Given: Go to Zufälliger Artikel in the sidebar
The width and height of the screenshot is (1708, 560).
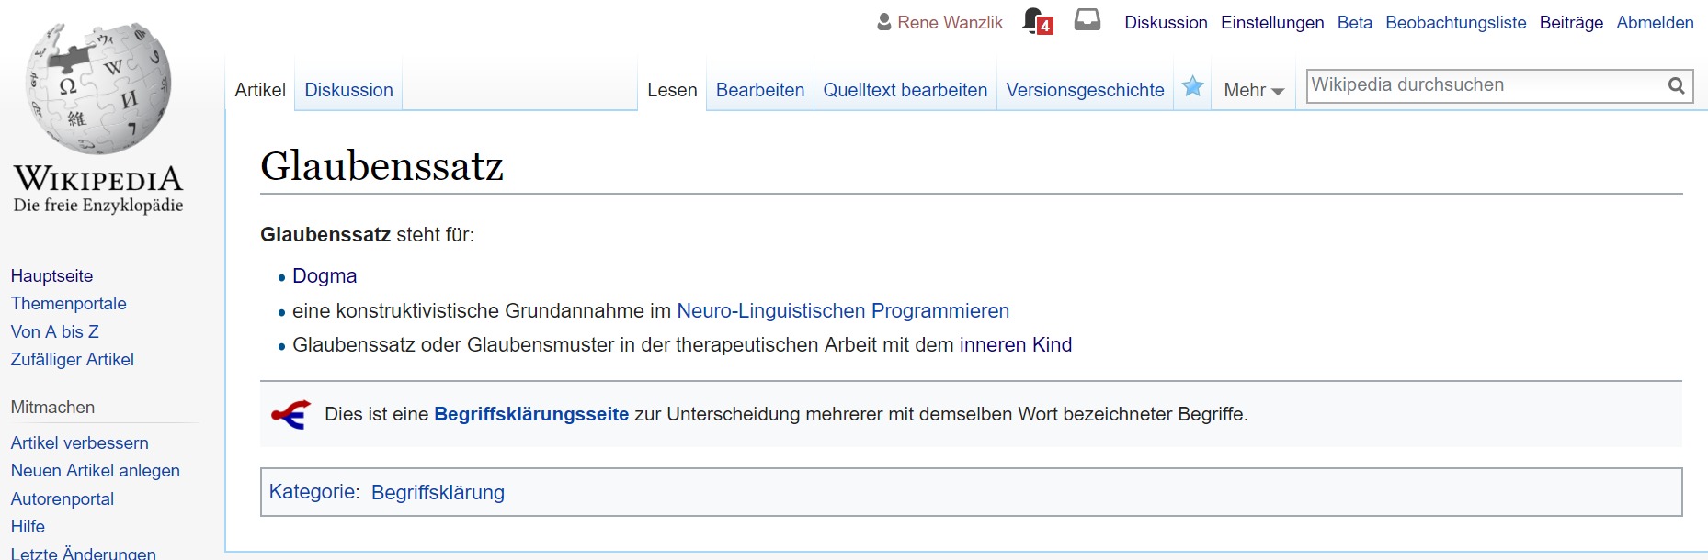Looking at the screenshot, I should 73,360.
